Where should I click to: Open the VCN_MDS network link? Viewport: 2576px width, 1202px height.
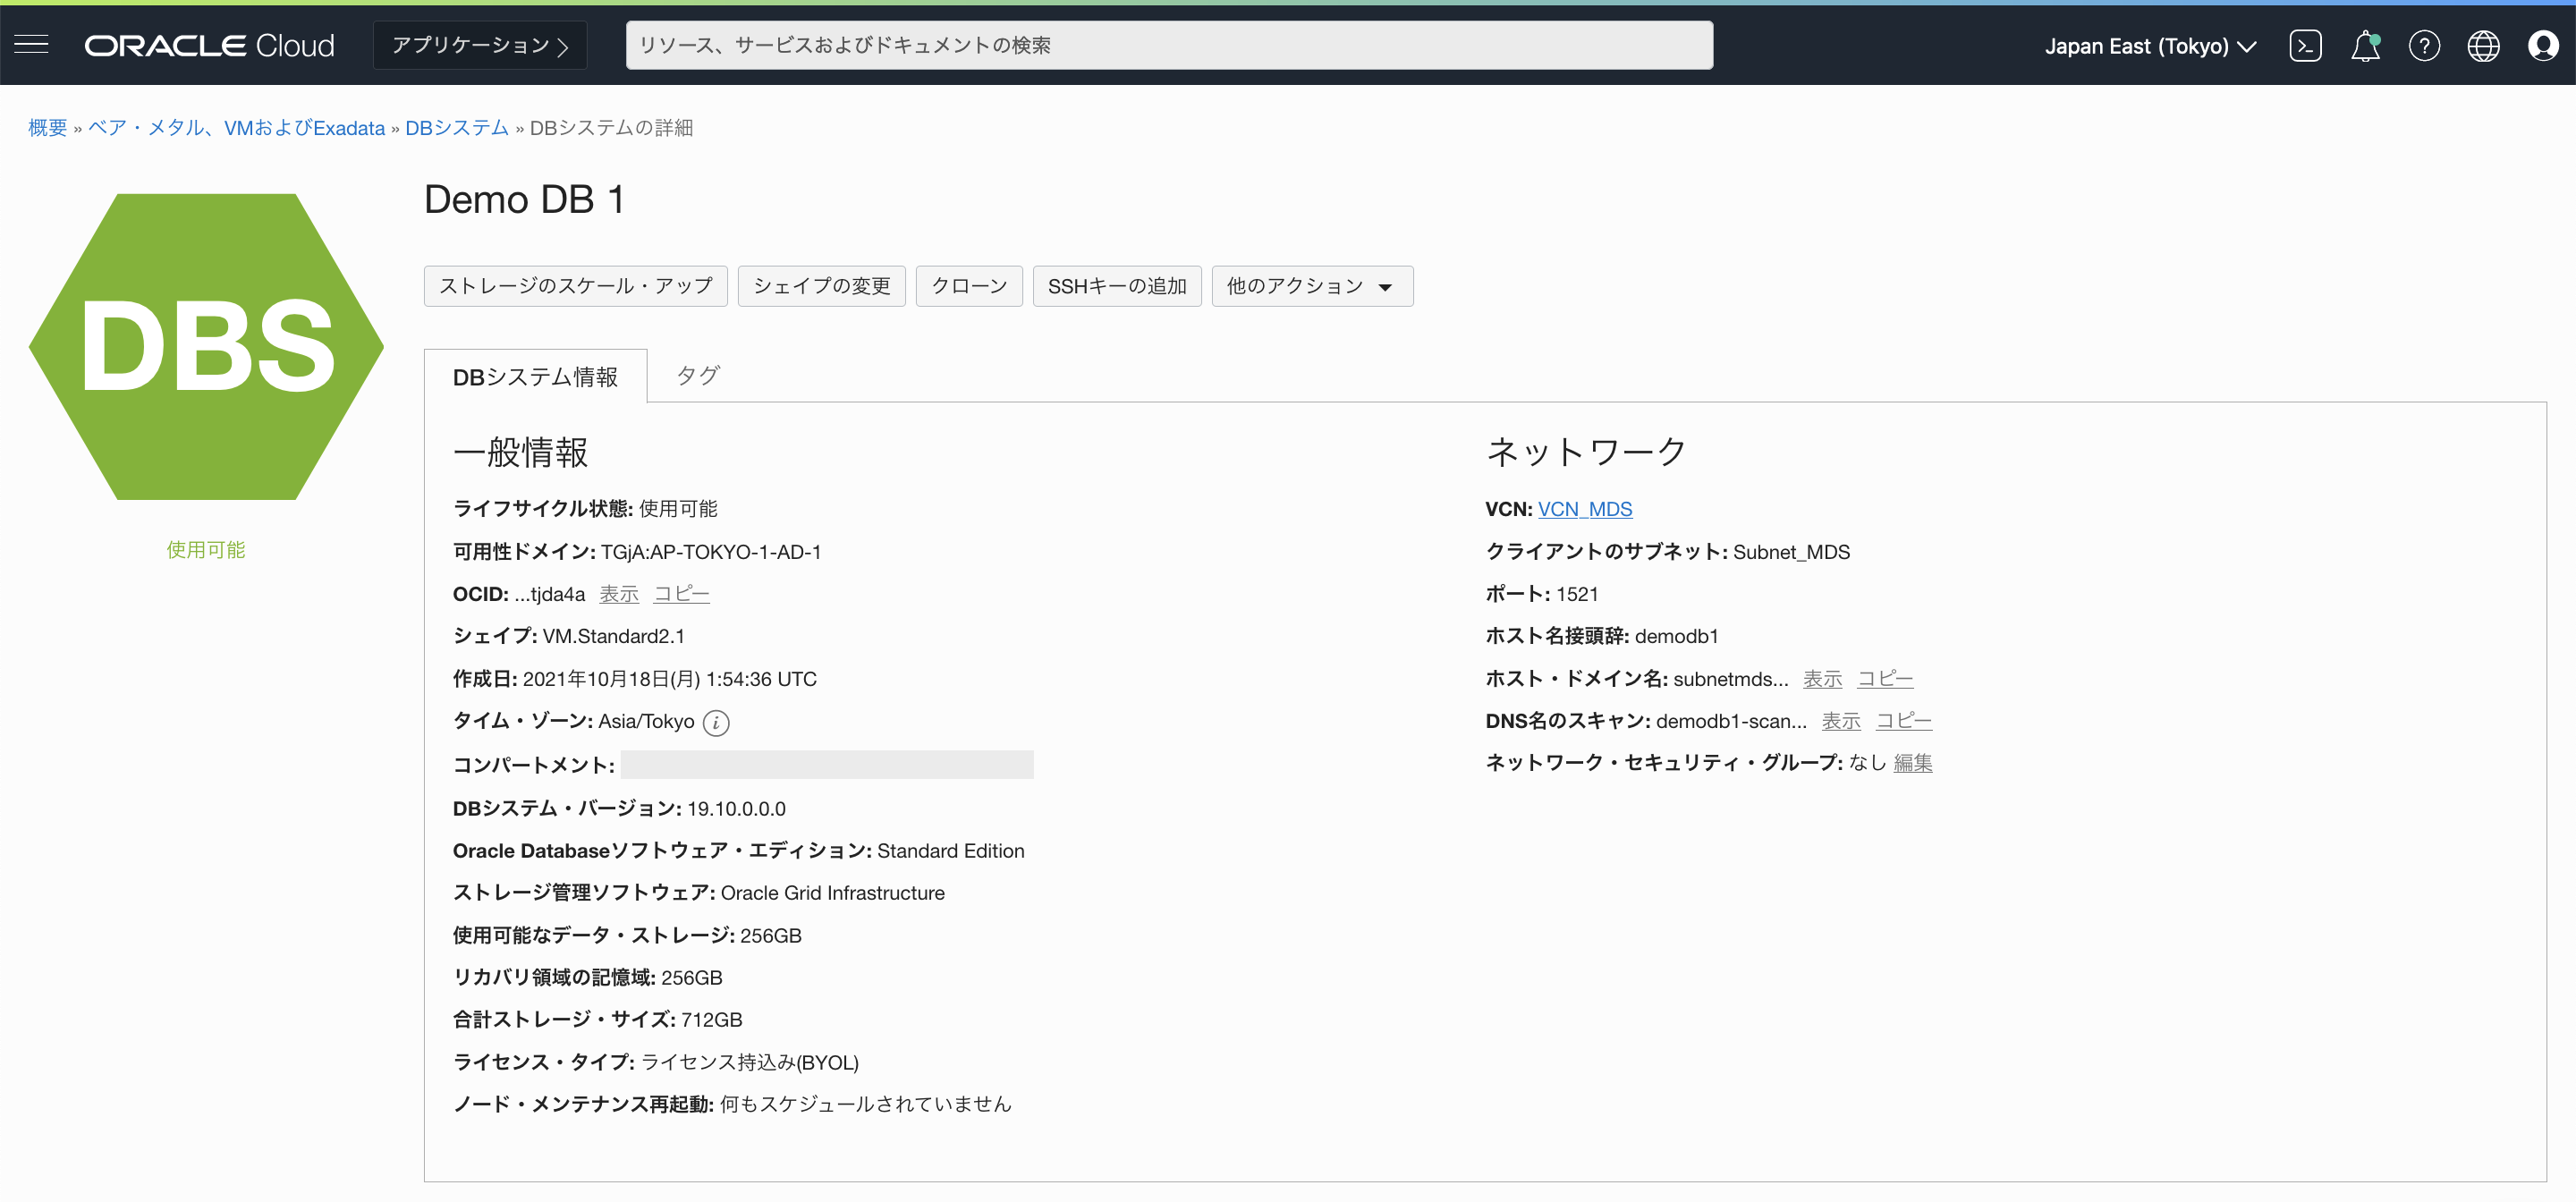click(x=1585, y=508)
